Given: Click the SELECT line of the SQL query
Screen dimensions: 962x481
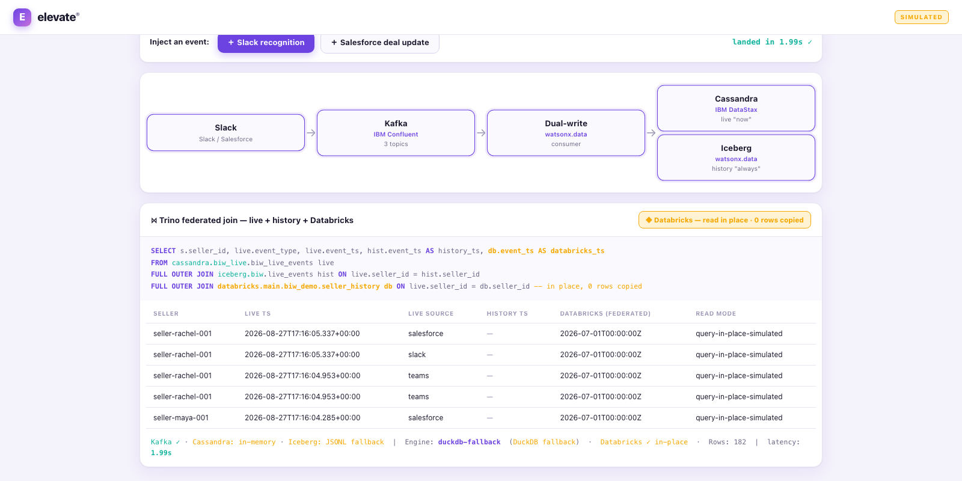Looking at the screenshot, I should (x=378, y=251).
